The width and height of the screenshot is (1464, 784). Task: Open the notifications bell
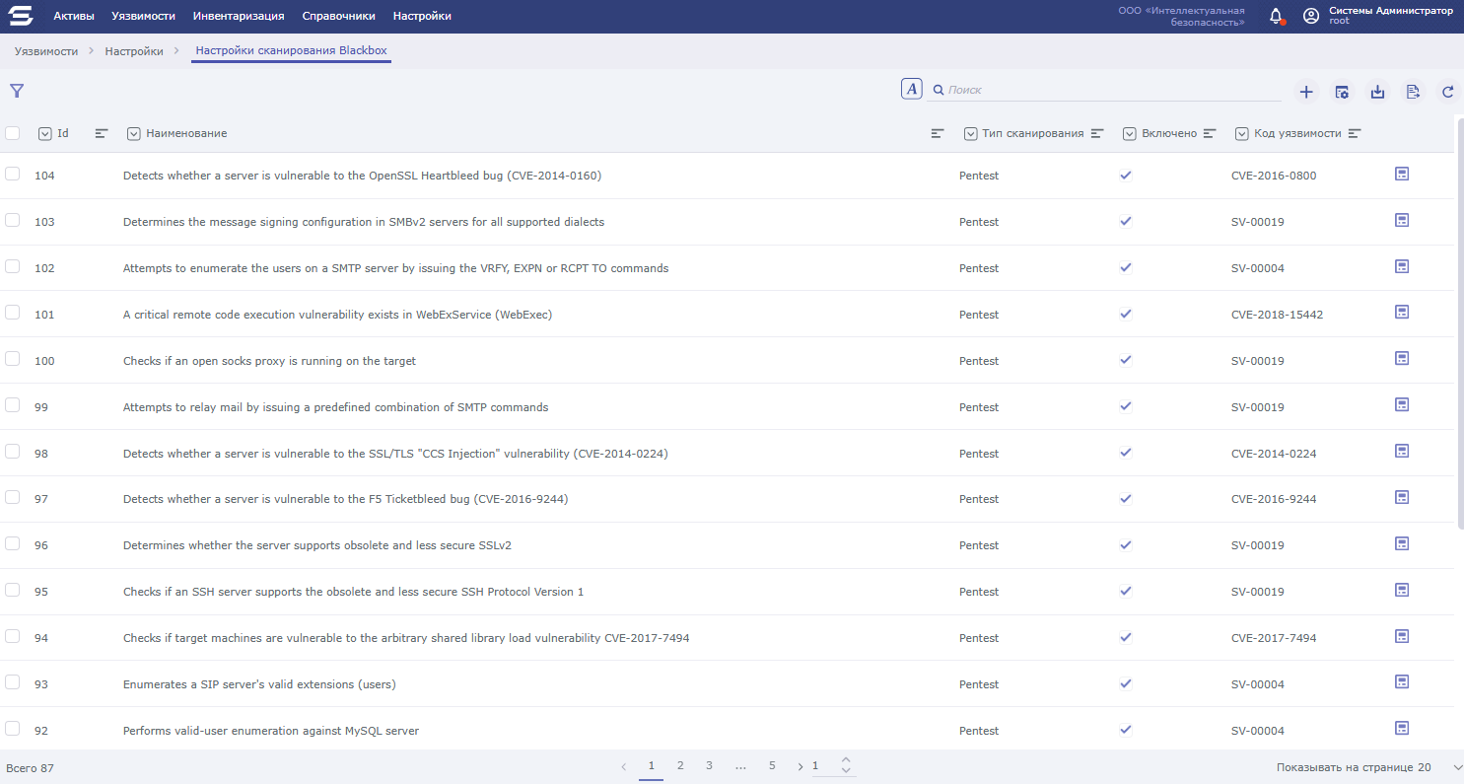click(x=1276, y=16)
